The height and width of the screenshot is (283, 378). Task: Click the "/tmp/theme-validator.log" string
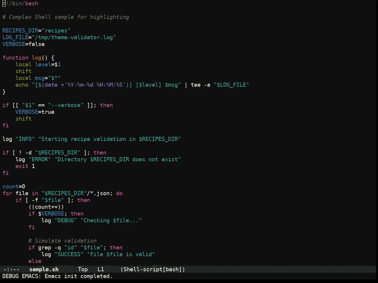tap(74, 37)
